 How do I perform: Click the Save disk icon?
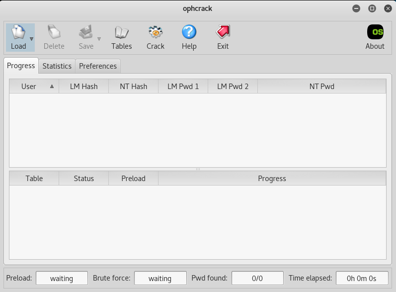(x=86, y=32)
